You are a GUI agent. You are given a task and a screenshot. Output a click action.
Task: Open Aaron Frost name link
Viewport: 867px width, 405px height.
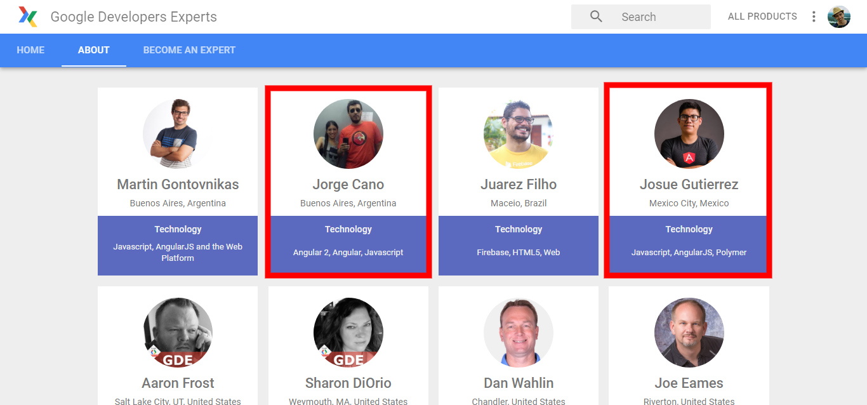[x=178, y=383]
